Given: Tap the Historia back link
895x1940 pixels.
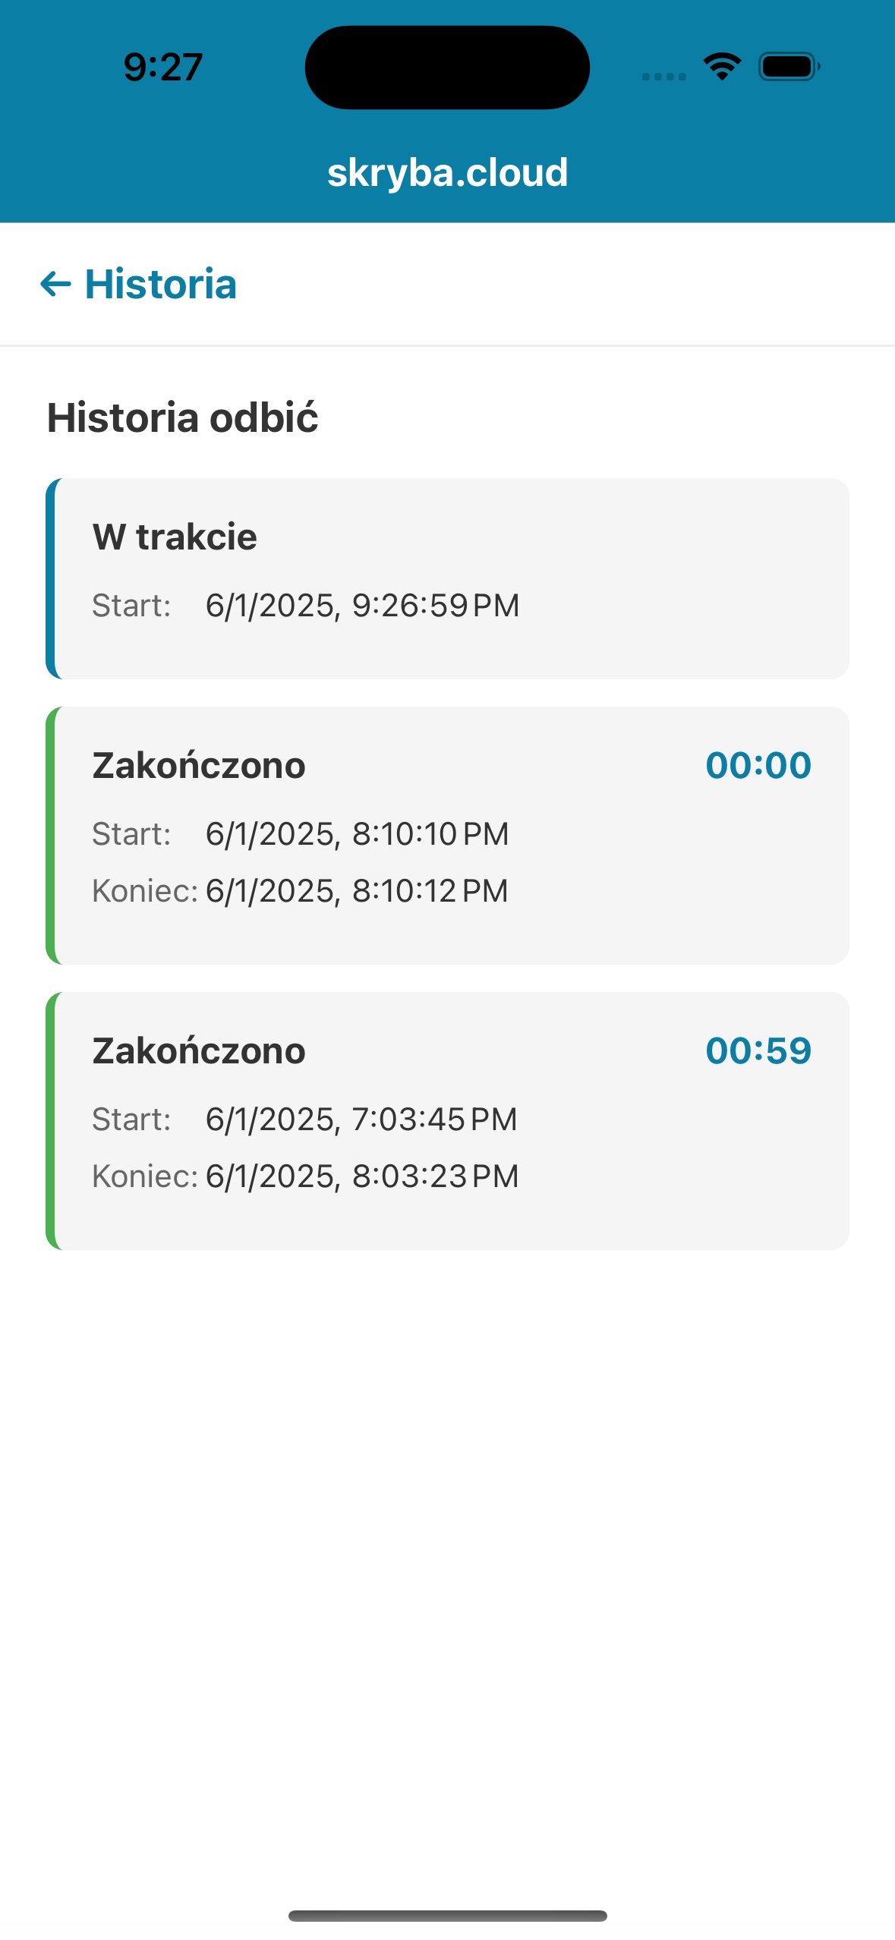Looking at the screenshot, I should pyautogui.click(x=160, y=285).
